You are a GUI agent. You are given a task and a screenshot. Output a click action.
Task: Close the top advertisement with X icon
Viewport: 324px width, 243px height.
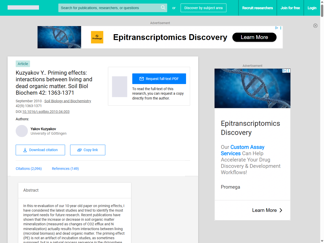click(315, 26)
